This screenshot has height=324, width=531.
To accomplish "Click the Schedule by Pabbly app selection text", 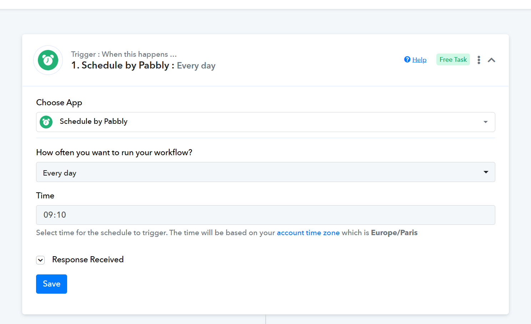I will click(x=94, y=122).
